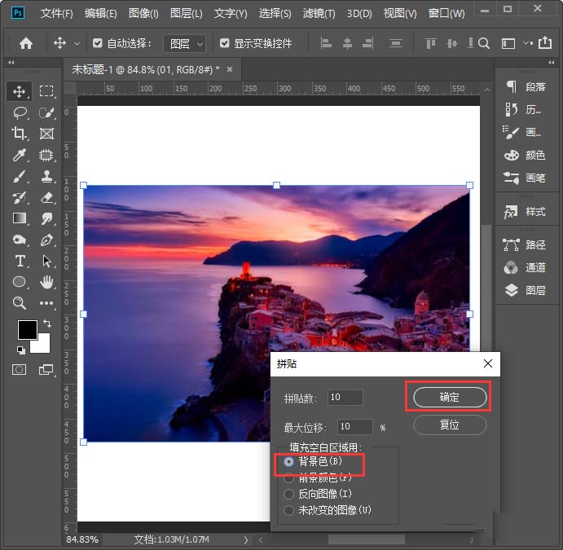The width and height of the screenshot is (563, 550).
Task: Open the 滤镜(T) menu
Action: coord(319,14)
